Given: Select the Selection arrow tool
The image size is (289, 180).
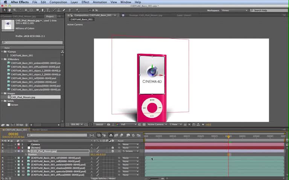Looking at the screenshot, I should click(5, 10).
